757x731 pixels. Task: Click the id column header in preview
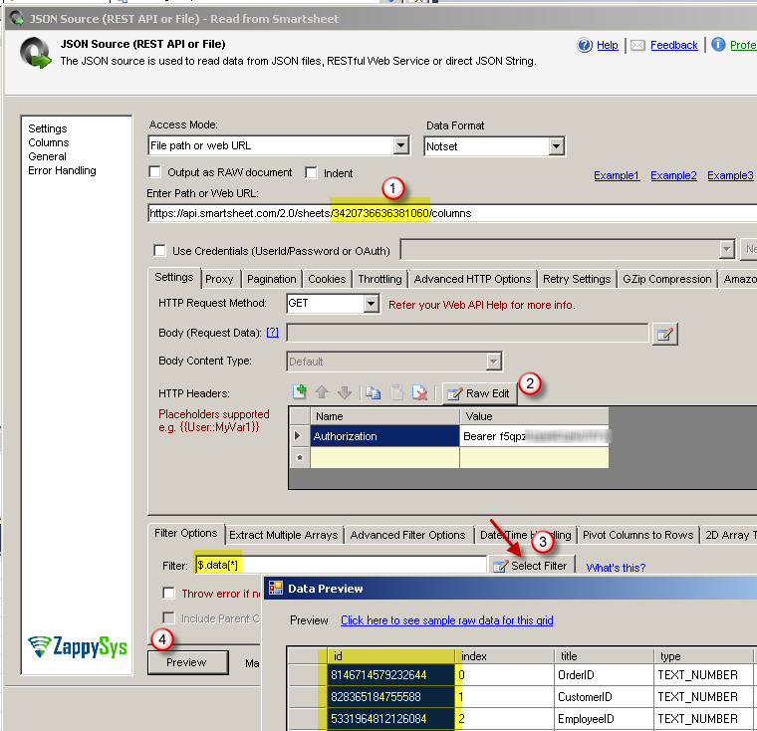click(x=391, y=655)
